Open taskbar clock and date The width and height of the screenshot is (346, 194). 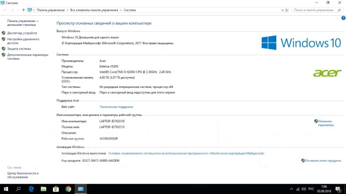pyautogui.click(x=324, y=189)
